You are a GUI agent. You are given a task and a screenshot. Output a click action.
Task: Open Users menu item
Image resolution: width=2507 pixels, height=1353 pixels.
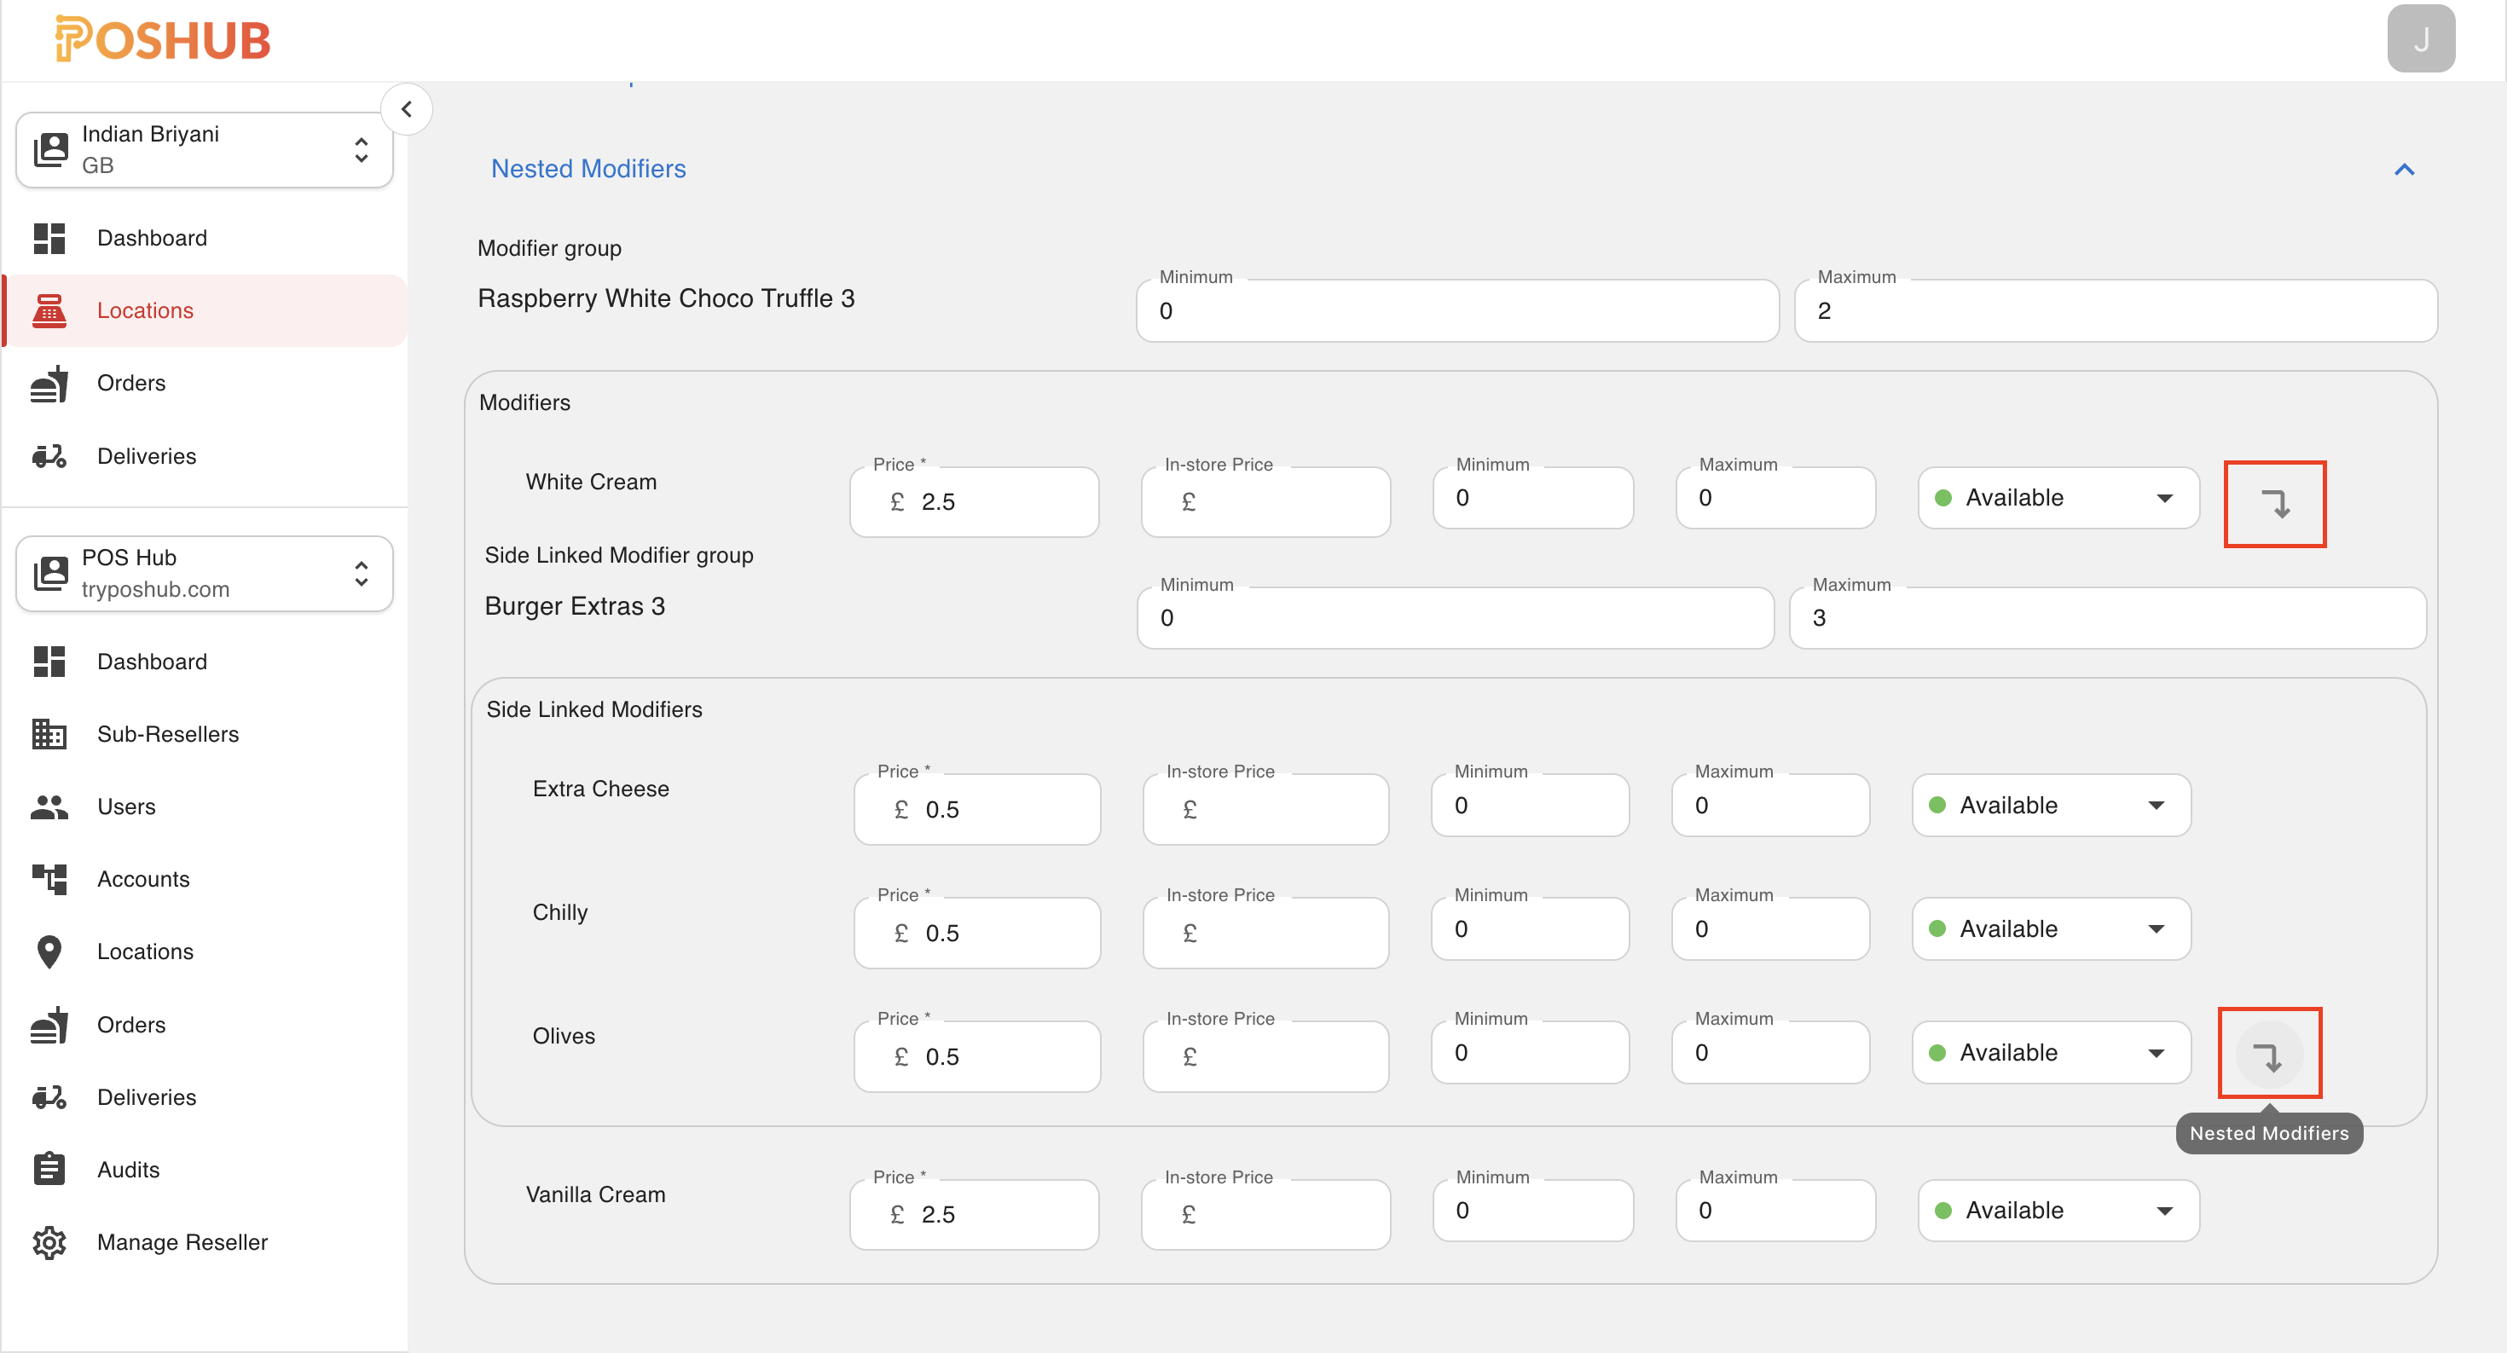[205, 807]
